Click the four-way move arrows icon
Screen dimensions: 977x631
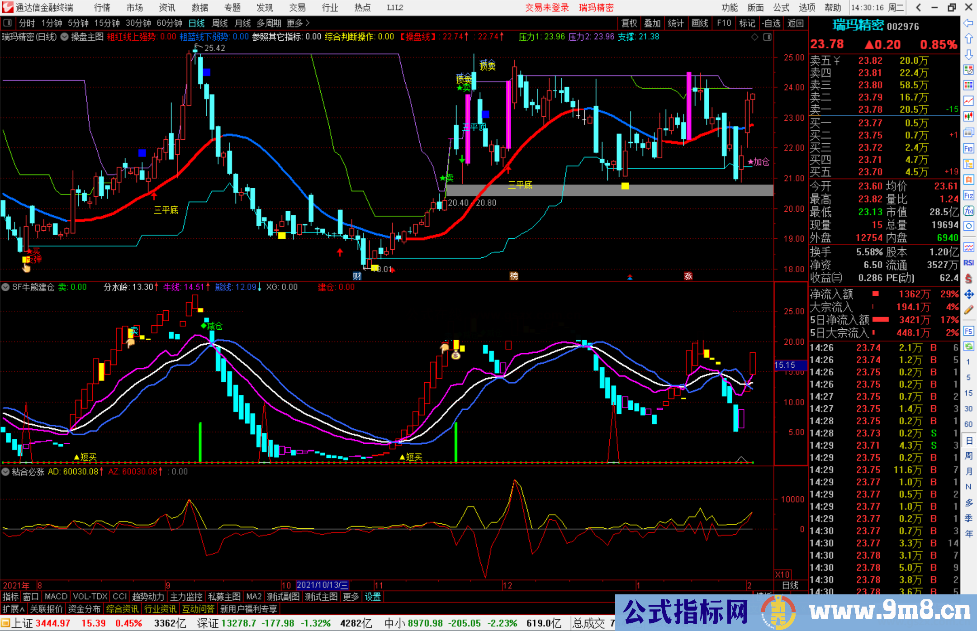[x=968, y=294]
